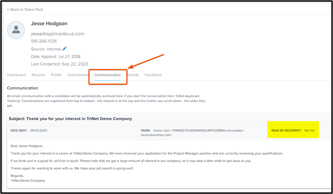Click the pencil edit icon beside Source
This screenshot has width=333, height=194.
coord(65,49)
